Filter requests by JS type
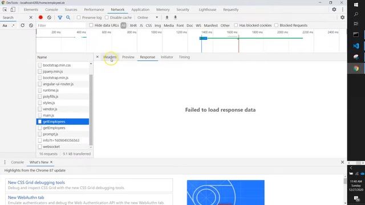This screenshot has width=365, height=205. pos(141,25)
